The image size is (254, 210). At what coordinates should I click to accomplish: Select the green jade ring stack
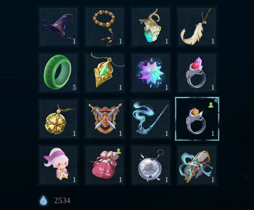tap(58, 73)
